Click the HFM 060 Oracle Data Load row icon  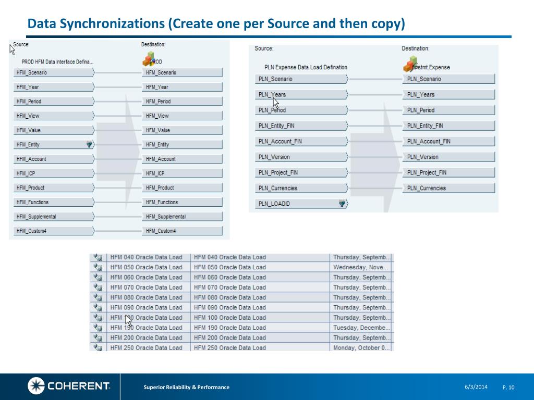pyautogui.click(x=98, y=277)
